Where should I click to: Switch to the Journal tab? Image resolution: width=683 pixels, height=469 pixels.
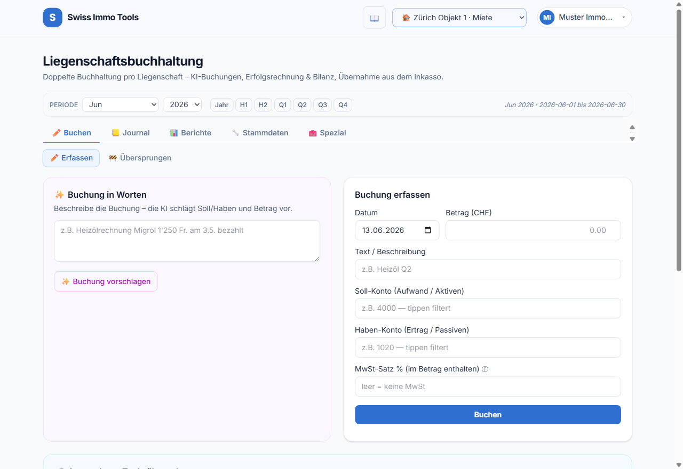coord(130,133)
